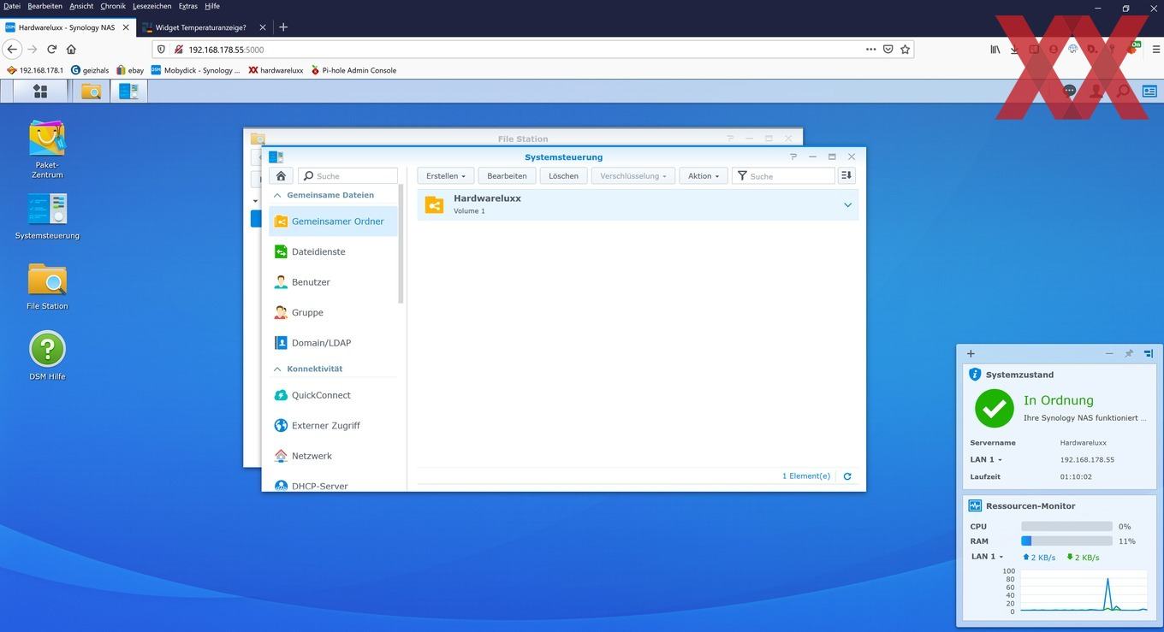The width and height of the screenshot is (1164, 632).
Task: Switch to Widget Temperaturanzeige tab
Action: (x=205, y=27)
